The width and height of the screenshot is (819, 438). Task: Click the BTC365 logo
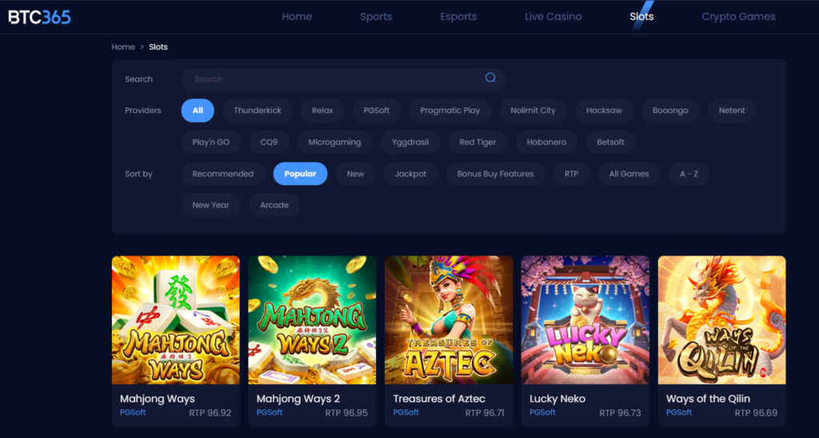(40, 18)
